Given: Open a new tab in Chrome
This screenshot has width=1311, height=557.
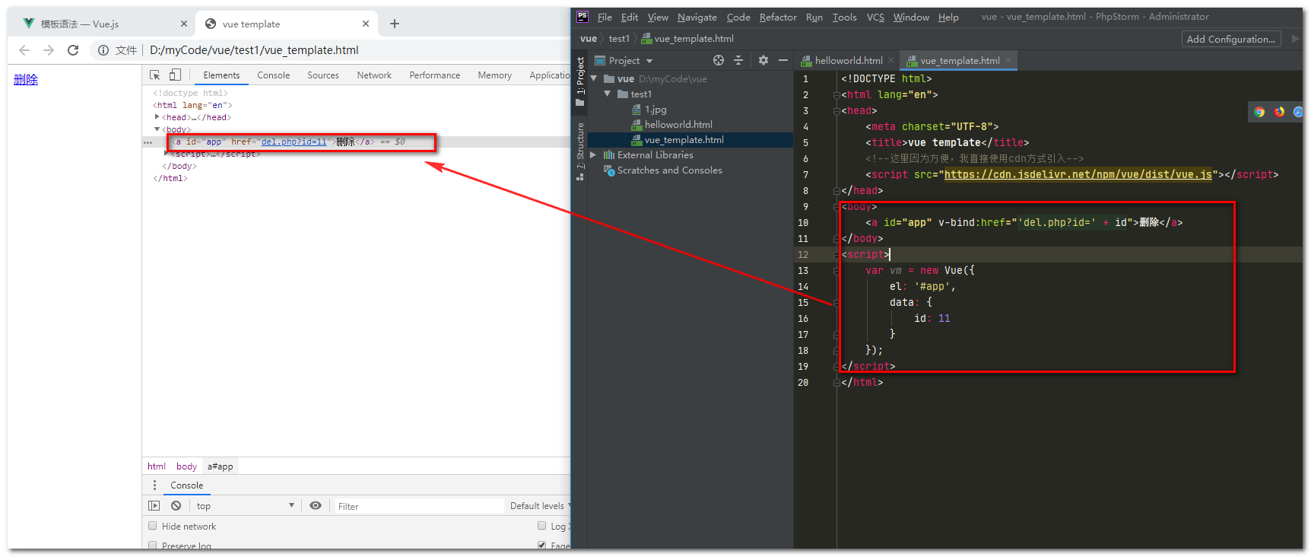Looking at the screenshot, I should coord(394,24).
